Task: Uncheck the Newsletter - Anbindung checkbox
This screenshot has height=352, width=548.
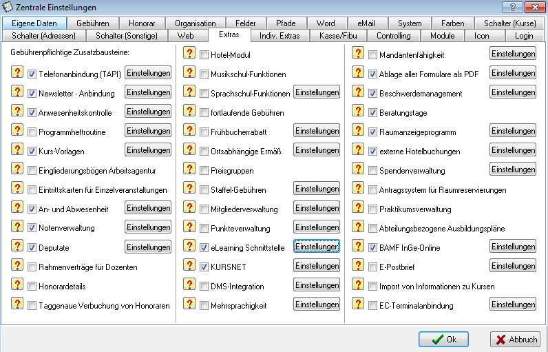Action: click(32, 93)
